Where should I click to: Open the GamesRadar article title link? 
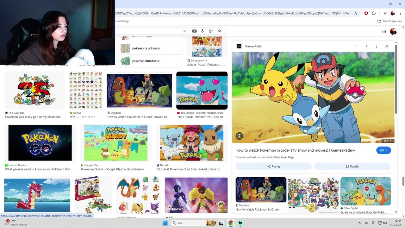coord(295,150)
